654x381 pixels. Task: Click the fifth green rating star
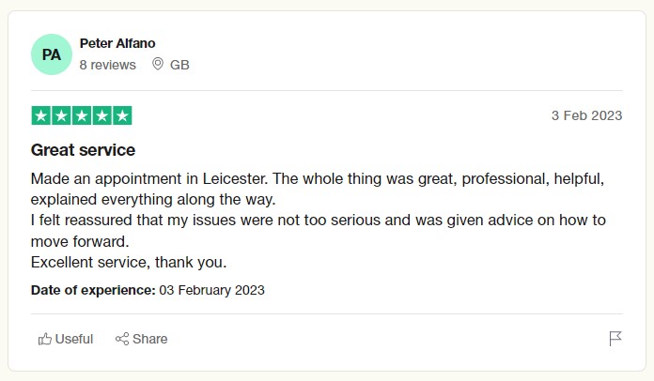(x=122, y=115)
